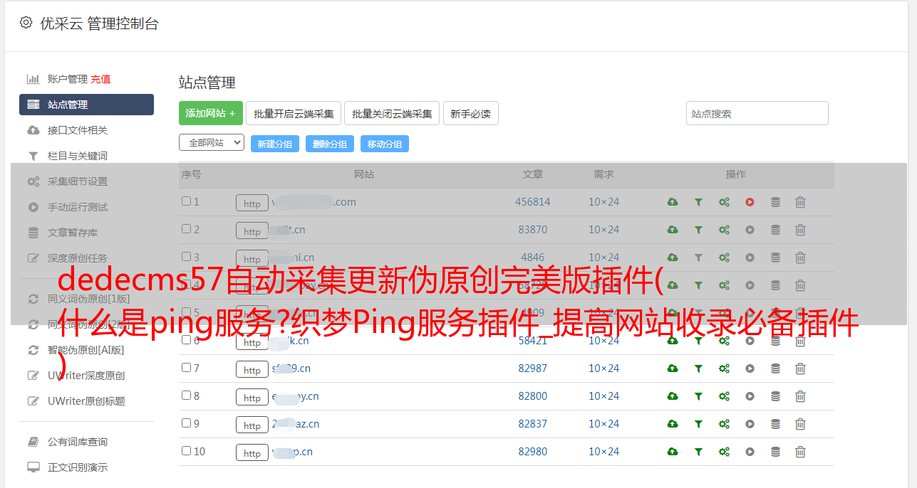Open 智能伪原创[AI版] sidebar item
The width and height of the screenshot is (917, 488).
coord(86,350)
